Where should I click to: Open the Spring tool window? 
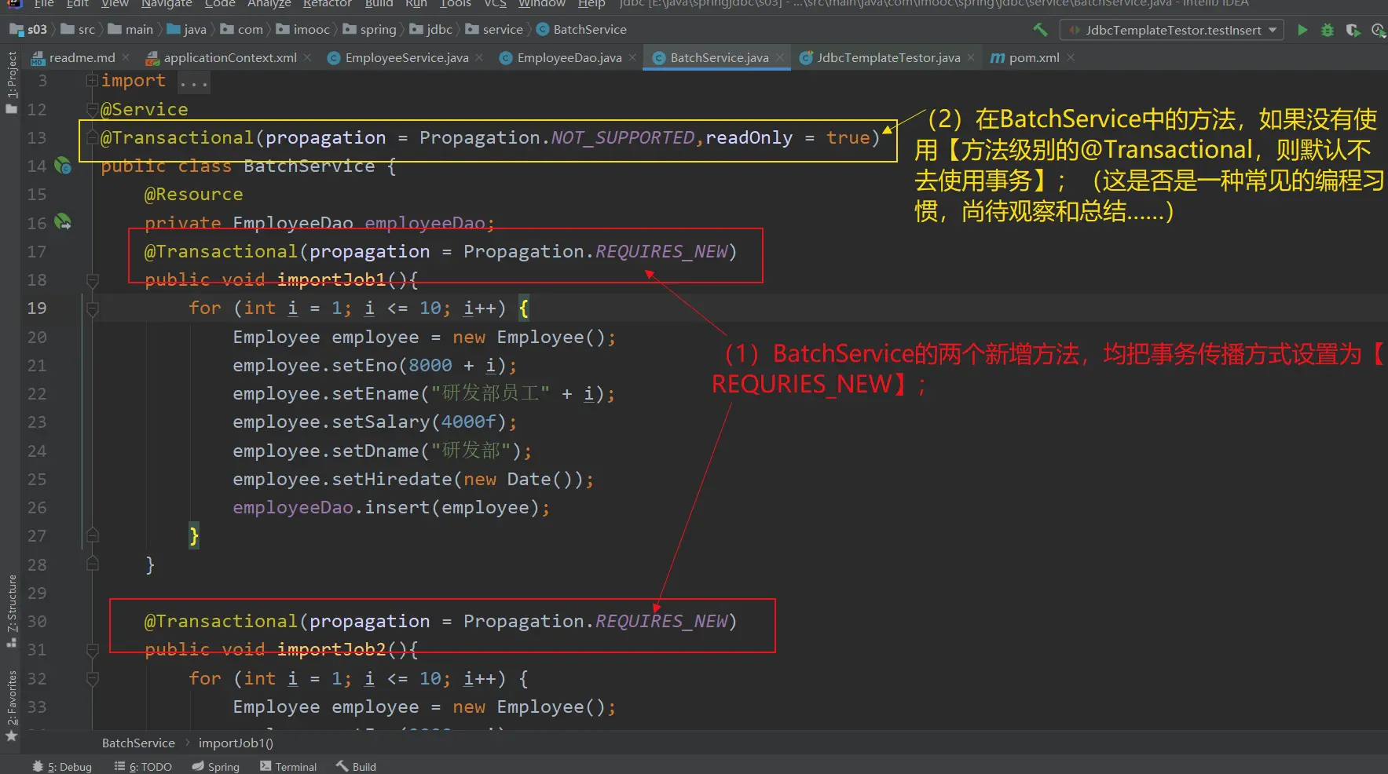tap(216, 766)
